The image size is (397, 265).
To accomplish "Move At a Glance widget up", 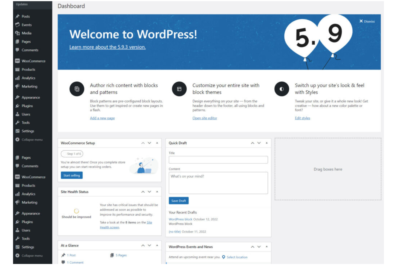I will (x=143, y=245).
